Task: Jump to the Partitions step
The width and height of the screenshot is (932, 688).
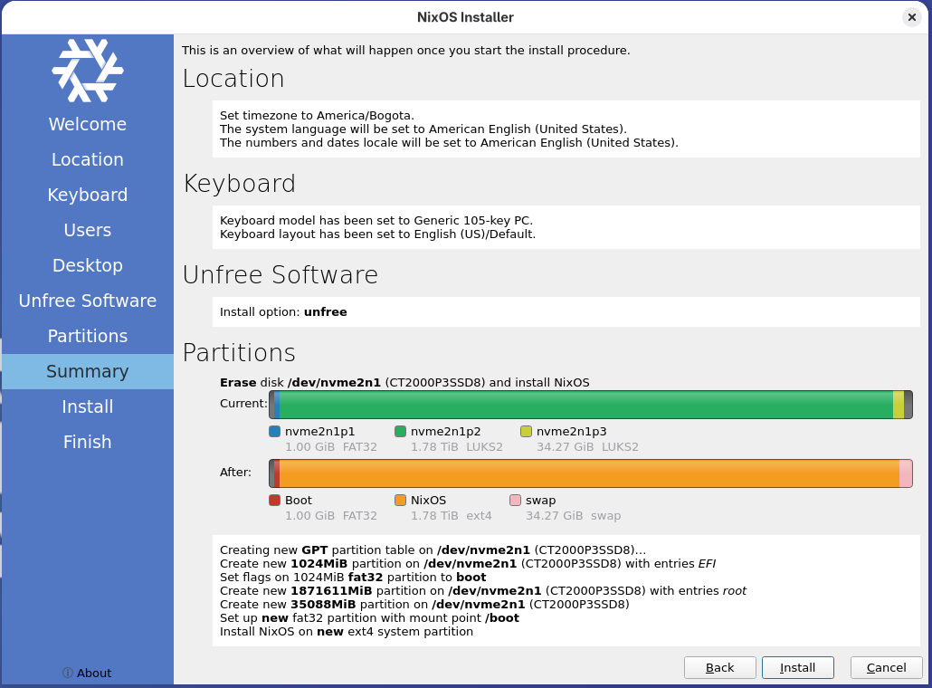Action: (88, 336)
